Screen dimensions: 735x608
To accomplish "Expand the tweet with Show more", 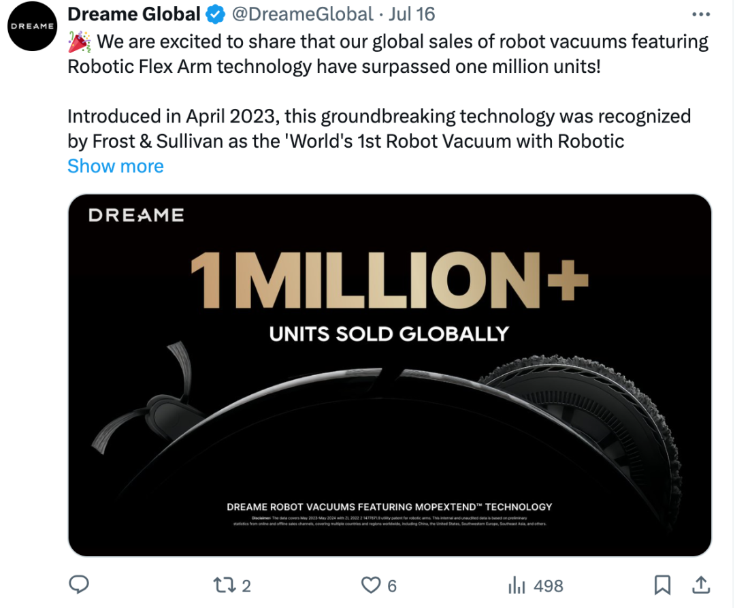I will pos(115,166).
